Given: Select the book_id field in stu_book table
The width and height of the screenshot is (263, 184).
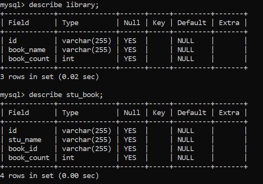Looking at the screenshot, I should (x=23, y=149).
